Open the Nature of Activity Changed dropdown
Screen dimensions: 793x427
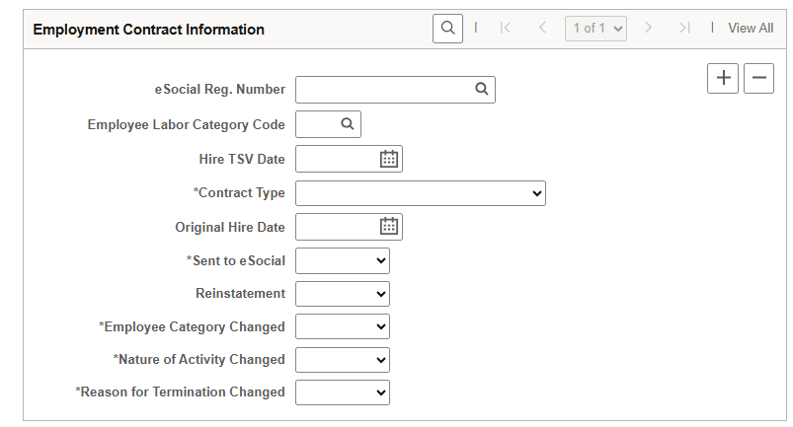pyautogui.click(x=343, y=360)
